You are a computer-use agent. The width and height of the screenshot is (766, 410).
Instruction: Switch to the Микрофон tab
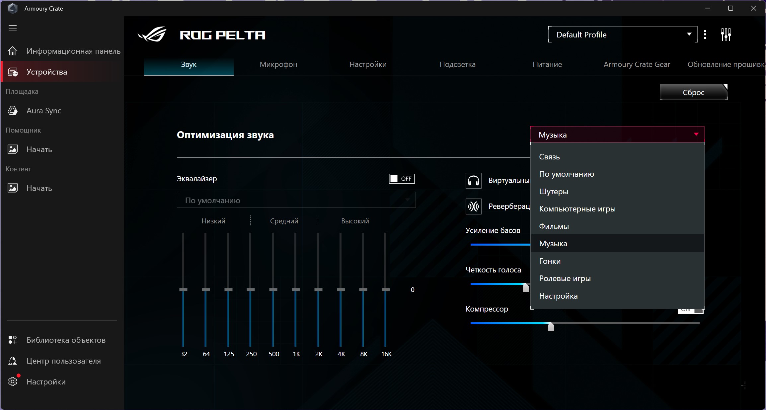(278, 64)
